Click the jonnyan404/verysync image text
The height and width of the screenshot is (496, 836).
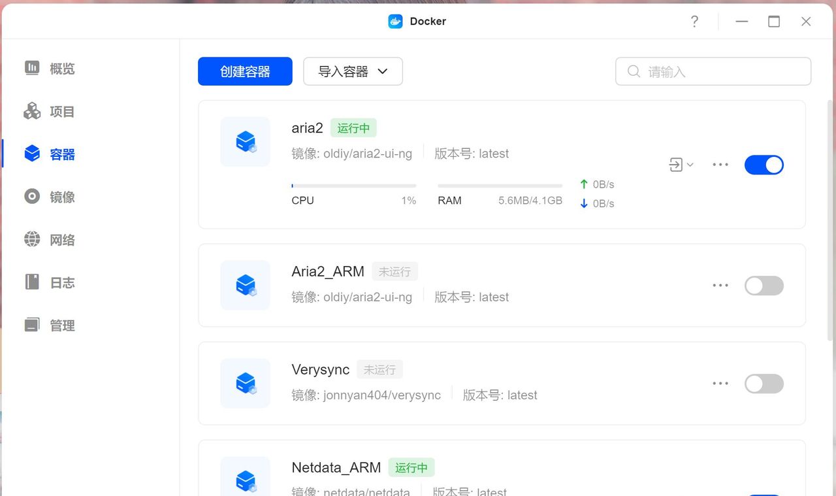click(382, 395)
